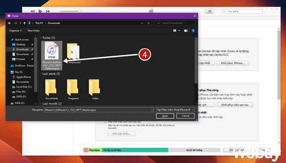
Task: Open the Documents folder in Last week
Action: (51, 89)
